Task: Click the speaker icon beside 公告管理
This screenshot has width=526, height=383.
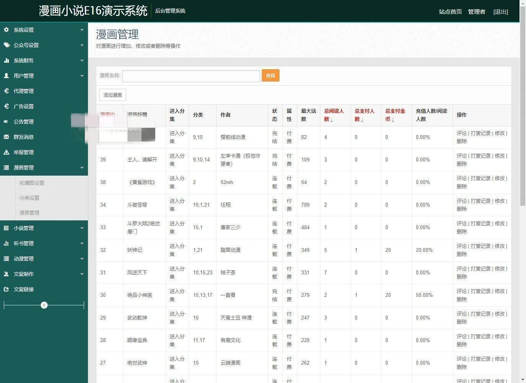Action: tap(6, 122)
